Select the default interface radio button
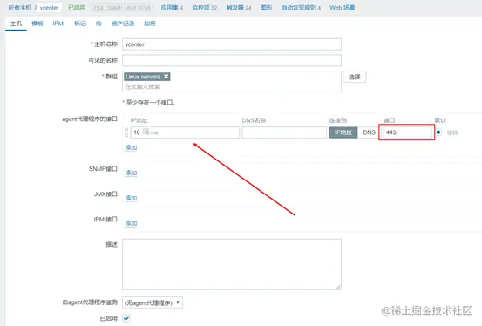The image size is (482, 326). coord(438,132)
